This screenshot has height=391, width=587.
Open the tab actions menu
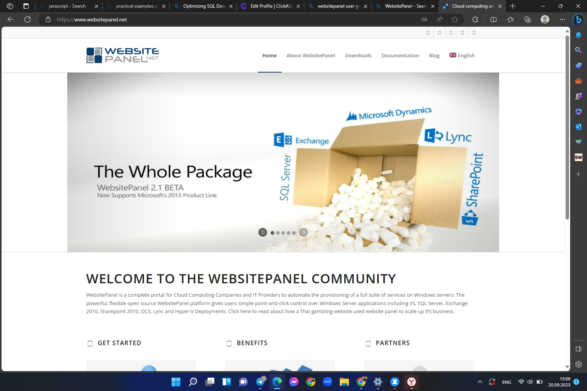point(26,6)
